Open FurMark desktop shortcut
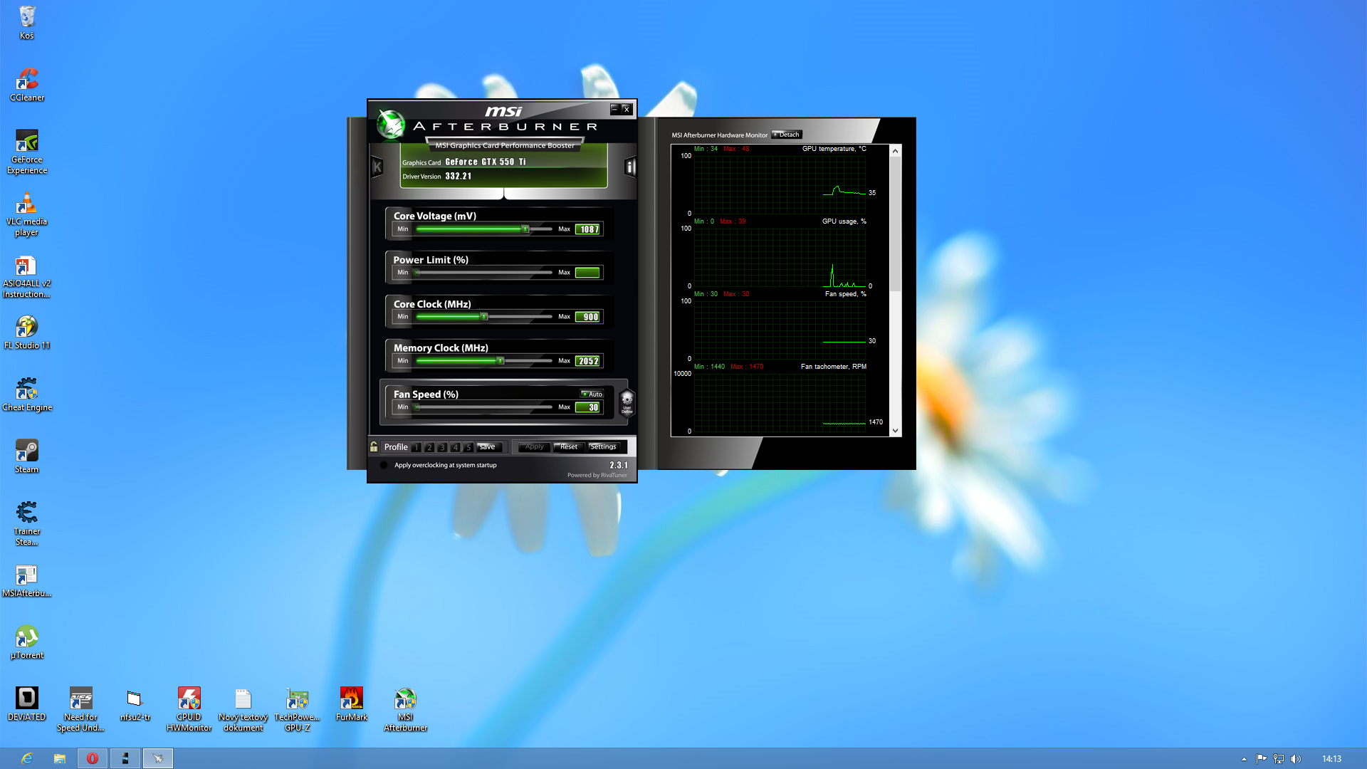Screen dimensions: 1367x769 pyautogui.click(x=352, y=699)
